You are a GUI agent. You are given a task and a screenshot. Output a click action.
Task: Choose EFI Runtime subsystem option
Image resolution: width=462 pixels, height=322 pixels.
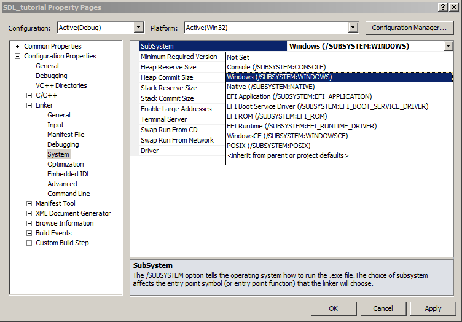(x=339, y=126)
